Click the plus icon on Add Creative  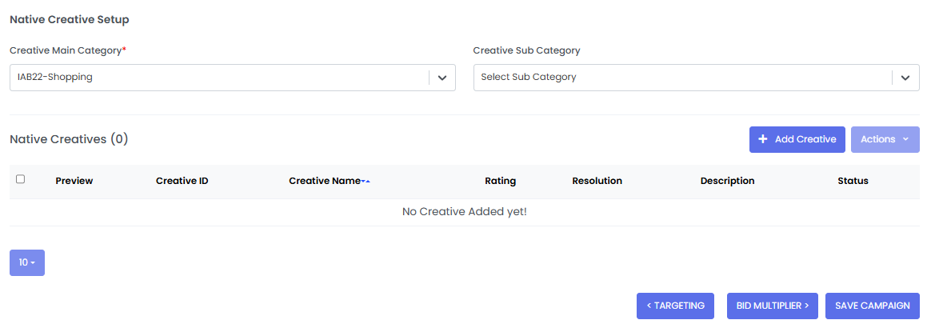click(763, 139)
